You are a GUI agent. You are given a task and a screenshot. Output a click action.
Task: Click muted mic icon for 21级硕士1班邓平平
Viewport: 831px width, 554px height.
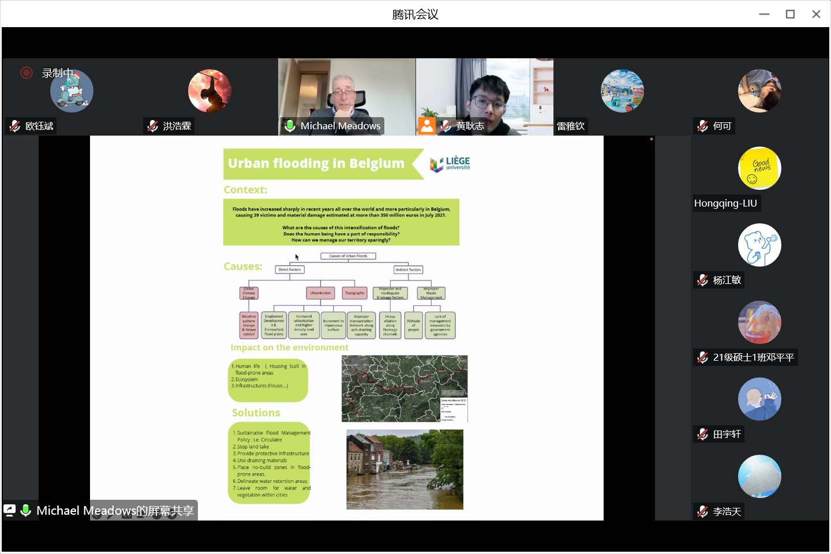click(703, 357)
